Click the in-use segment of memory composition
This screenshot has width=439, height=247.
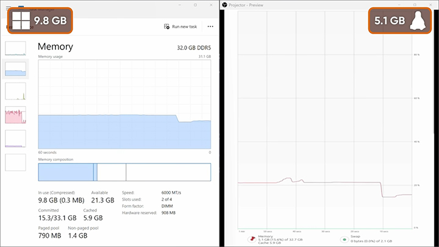pos(66,172)
